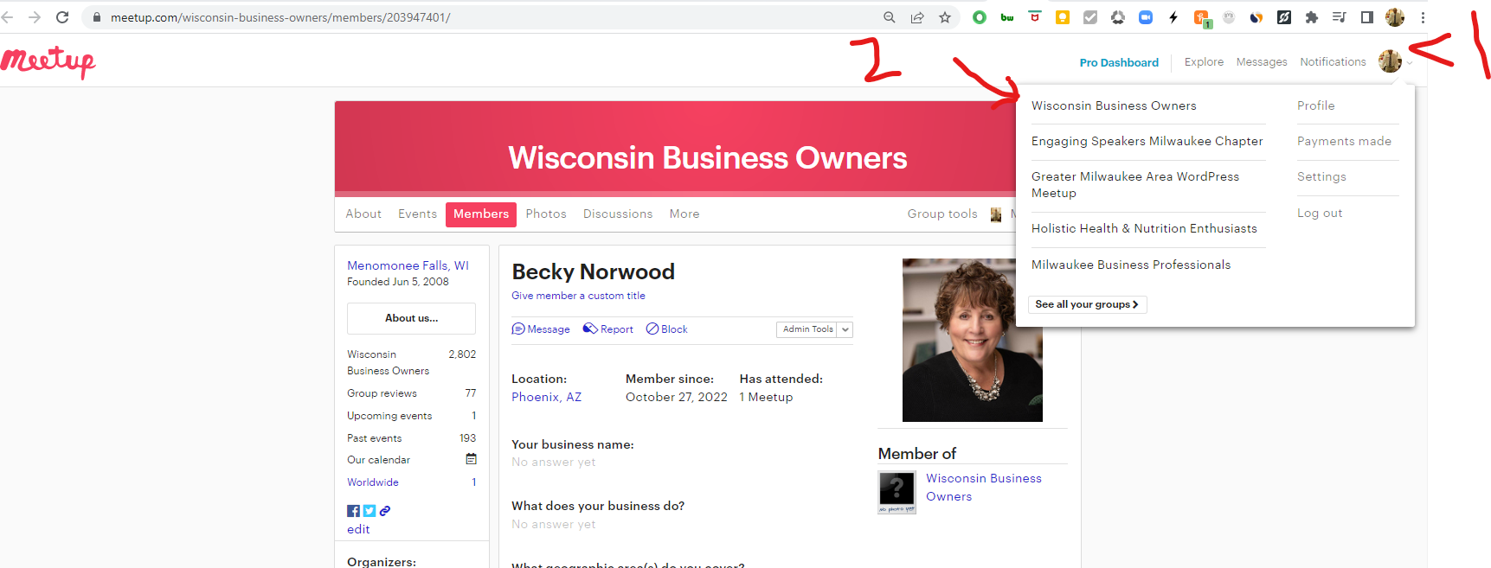Screen dimensions: 1491x568
Task: Select Engaging Speakers Milwaukee Chapter
Action: point(1147,141)
